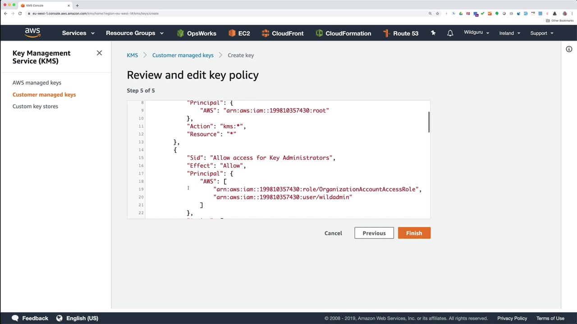The image size is (577, 324).
Task: Click the browser address bar URL
Action: point(96,13)
